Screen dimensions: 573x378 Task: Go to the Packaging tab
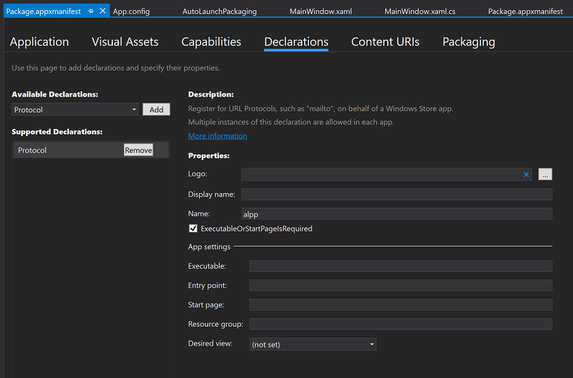(x=468, y=42)
